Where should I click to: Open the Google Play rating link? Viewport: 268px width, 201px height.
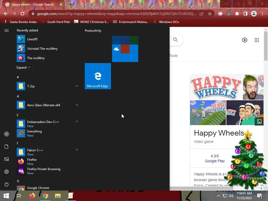(215, 161)
